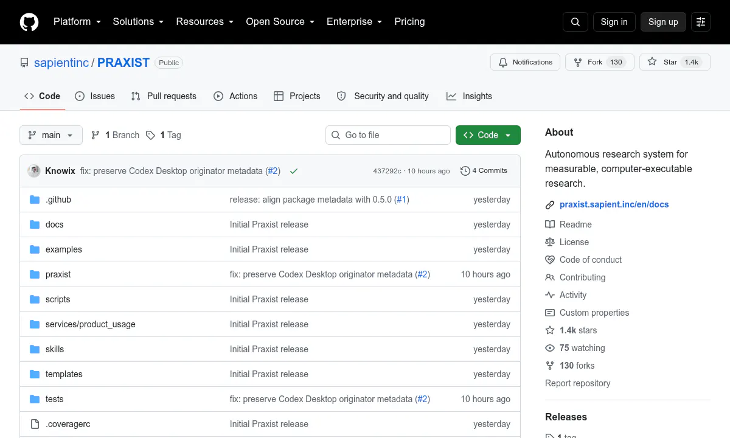The image size is (730, 438).
Task: Open the scripts folder
Action: pyautogui.click(x=58, y=299)
